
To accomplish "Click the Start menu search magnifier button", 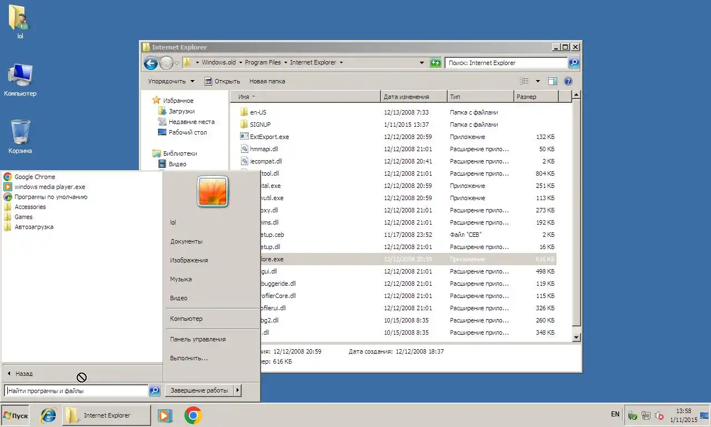I will point(155,391).
